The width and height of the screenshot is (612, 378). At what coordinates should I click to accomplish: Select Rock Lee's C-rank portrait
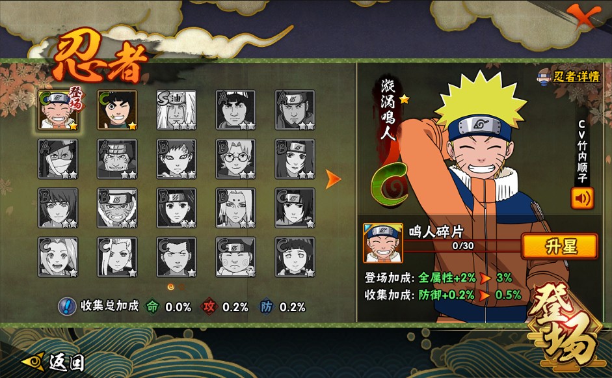click(x=117, y=110)
